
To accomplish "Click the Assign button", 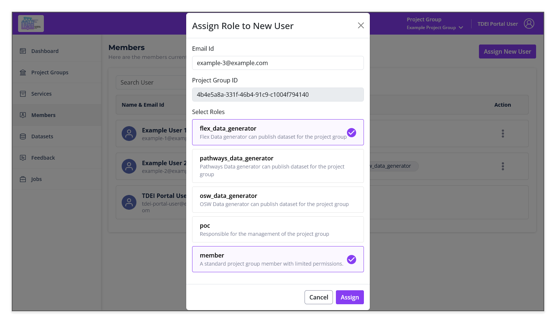I will (x=350, y=297).
